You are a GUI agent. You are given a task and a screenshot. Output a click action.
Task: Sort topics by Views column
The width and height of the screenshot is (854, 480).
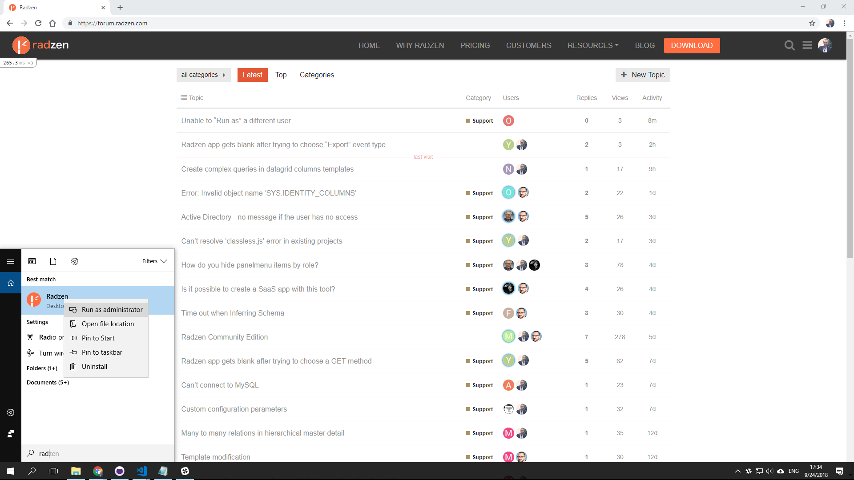coord(620,98)
